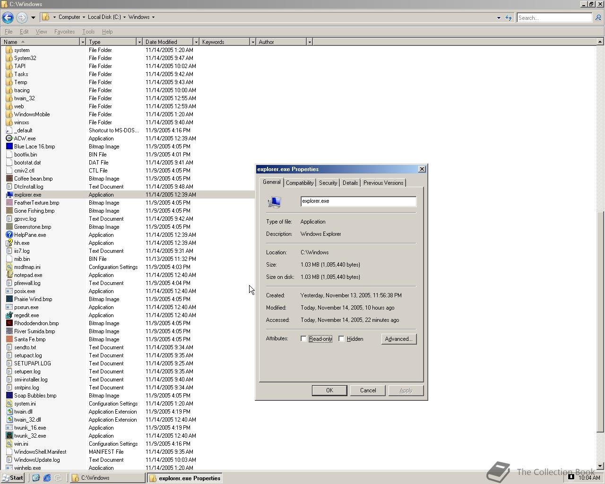Viewport: 605px width, 484px height.
Task: Toggle the Read-only attribute checkbox
Action: pos(303,339)
